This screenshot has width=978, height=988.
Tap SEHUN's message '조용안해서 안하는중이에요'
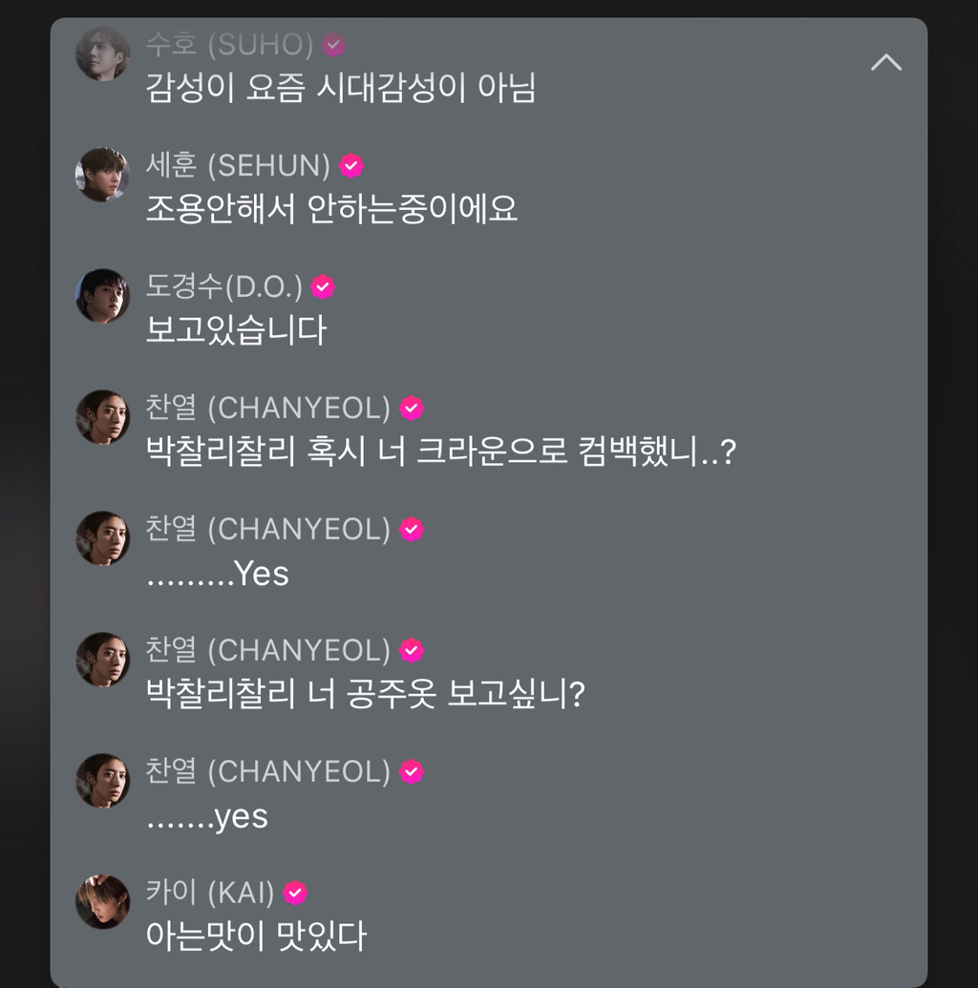coord(331,208)
